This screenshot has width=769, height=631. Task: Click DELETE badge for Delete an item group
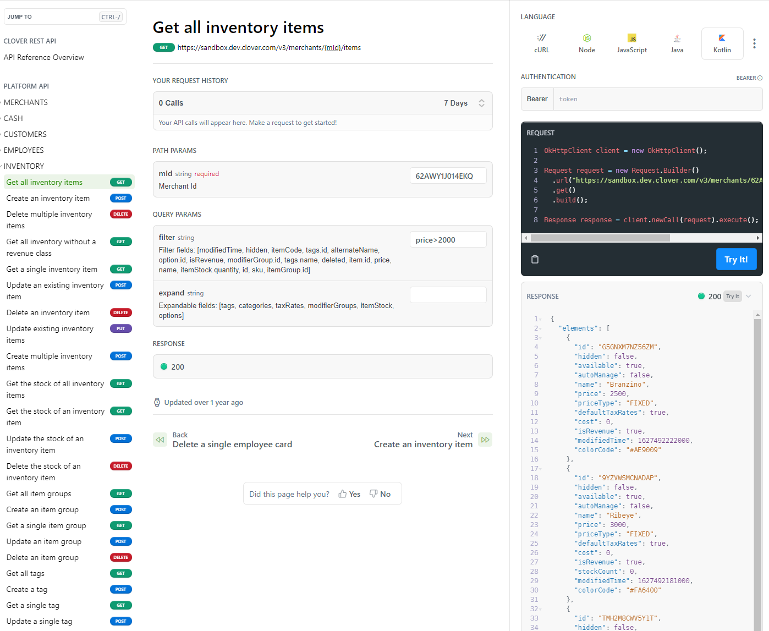coord(121,557)
